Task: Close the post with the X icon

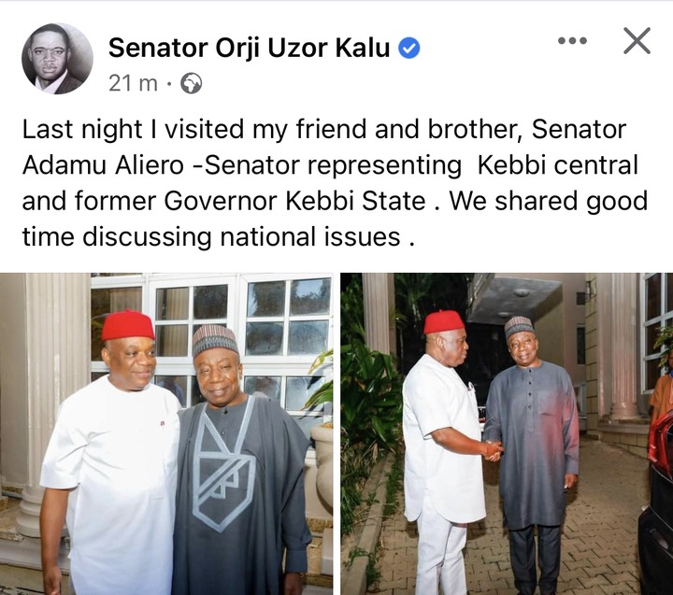Action: [x=637, y=41]
